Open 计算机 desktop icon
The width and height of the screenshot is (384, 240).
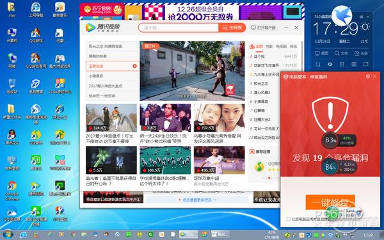pyautogui.click(x=12, y=35)
